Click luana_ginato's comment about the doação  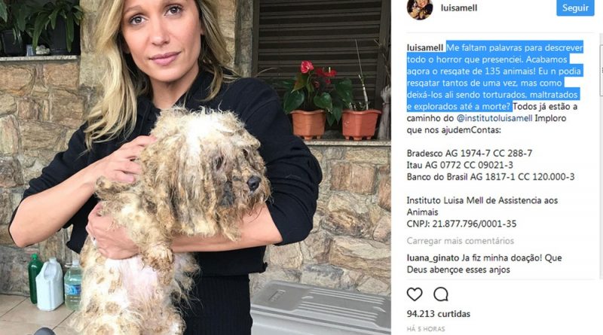[x=484, y=263]
